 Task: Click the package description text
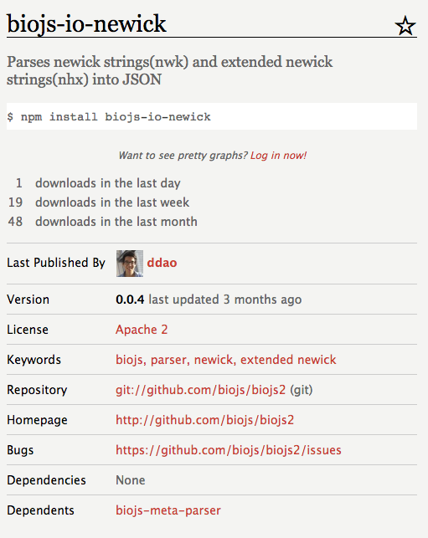(170, 70)
